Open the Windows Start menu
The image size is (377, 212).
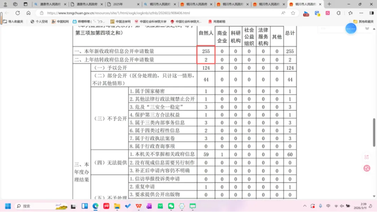coord(8,206)
